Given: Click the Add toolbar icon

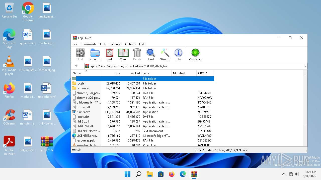Looking at the screenshot, I should (x=80, y=54).
